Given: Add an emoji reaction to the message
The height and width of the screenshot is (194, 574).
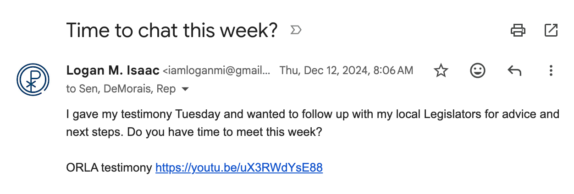Looking at the screenshot, I should click(478, 70).
